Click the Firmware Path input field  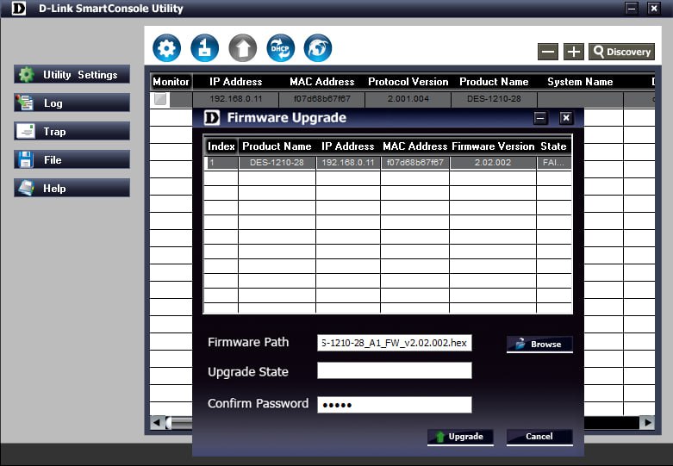tap(395, 343)
